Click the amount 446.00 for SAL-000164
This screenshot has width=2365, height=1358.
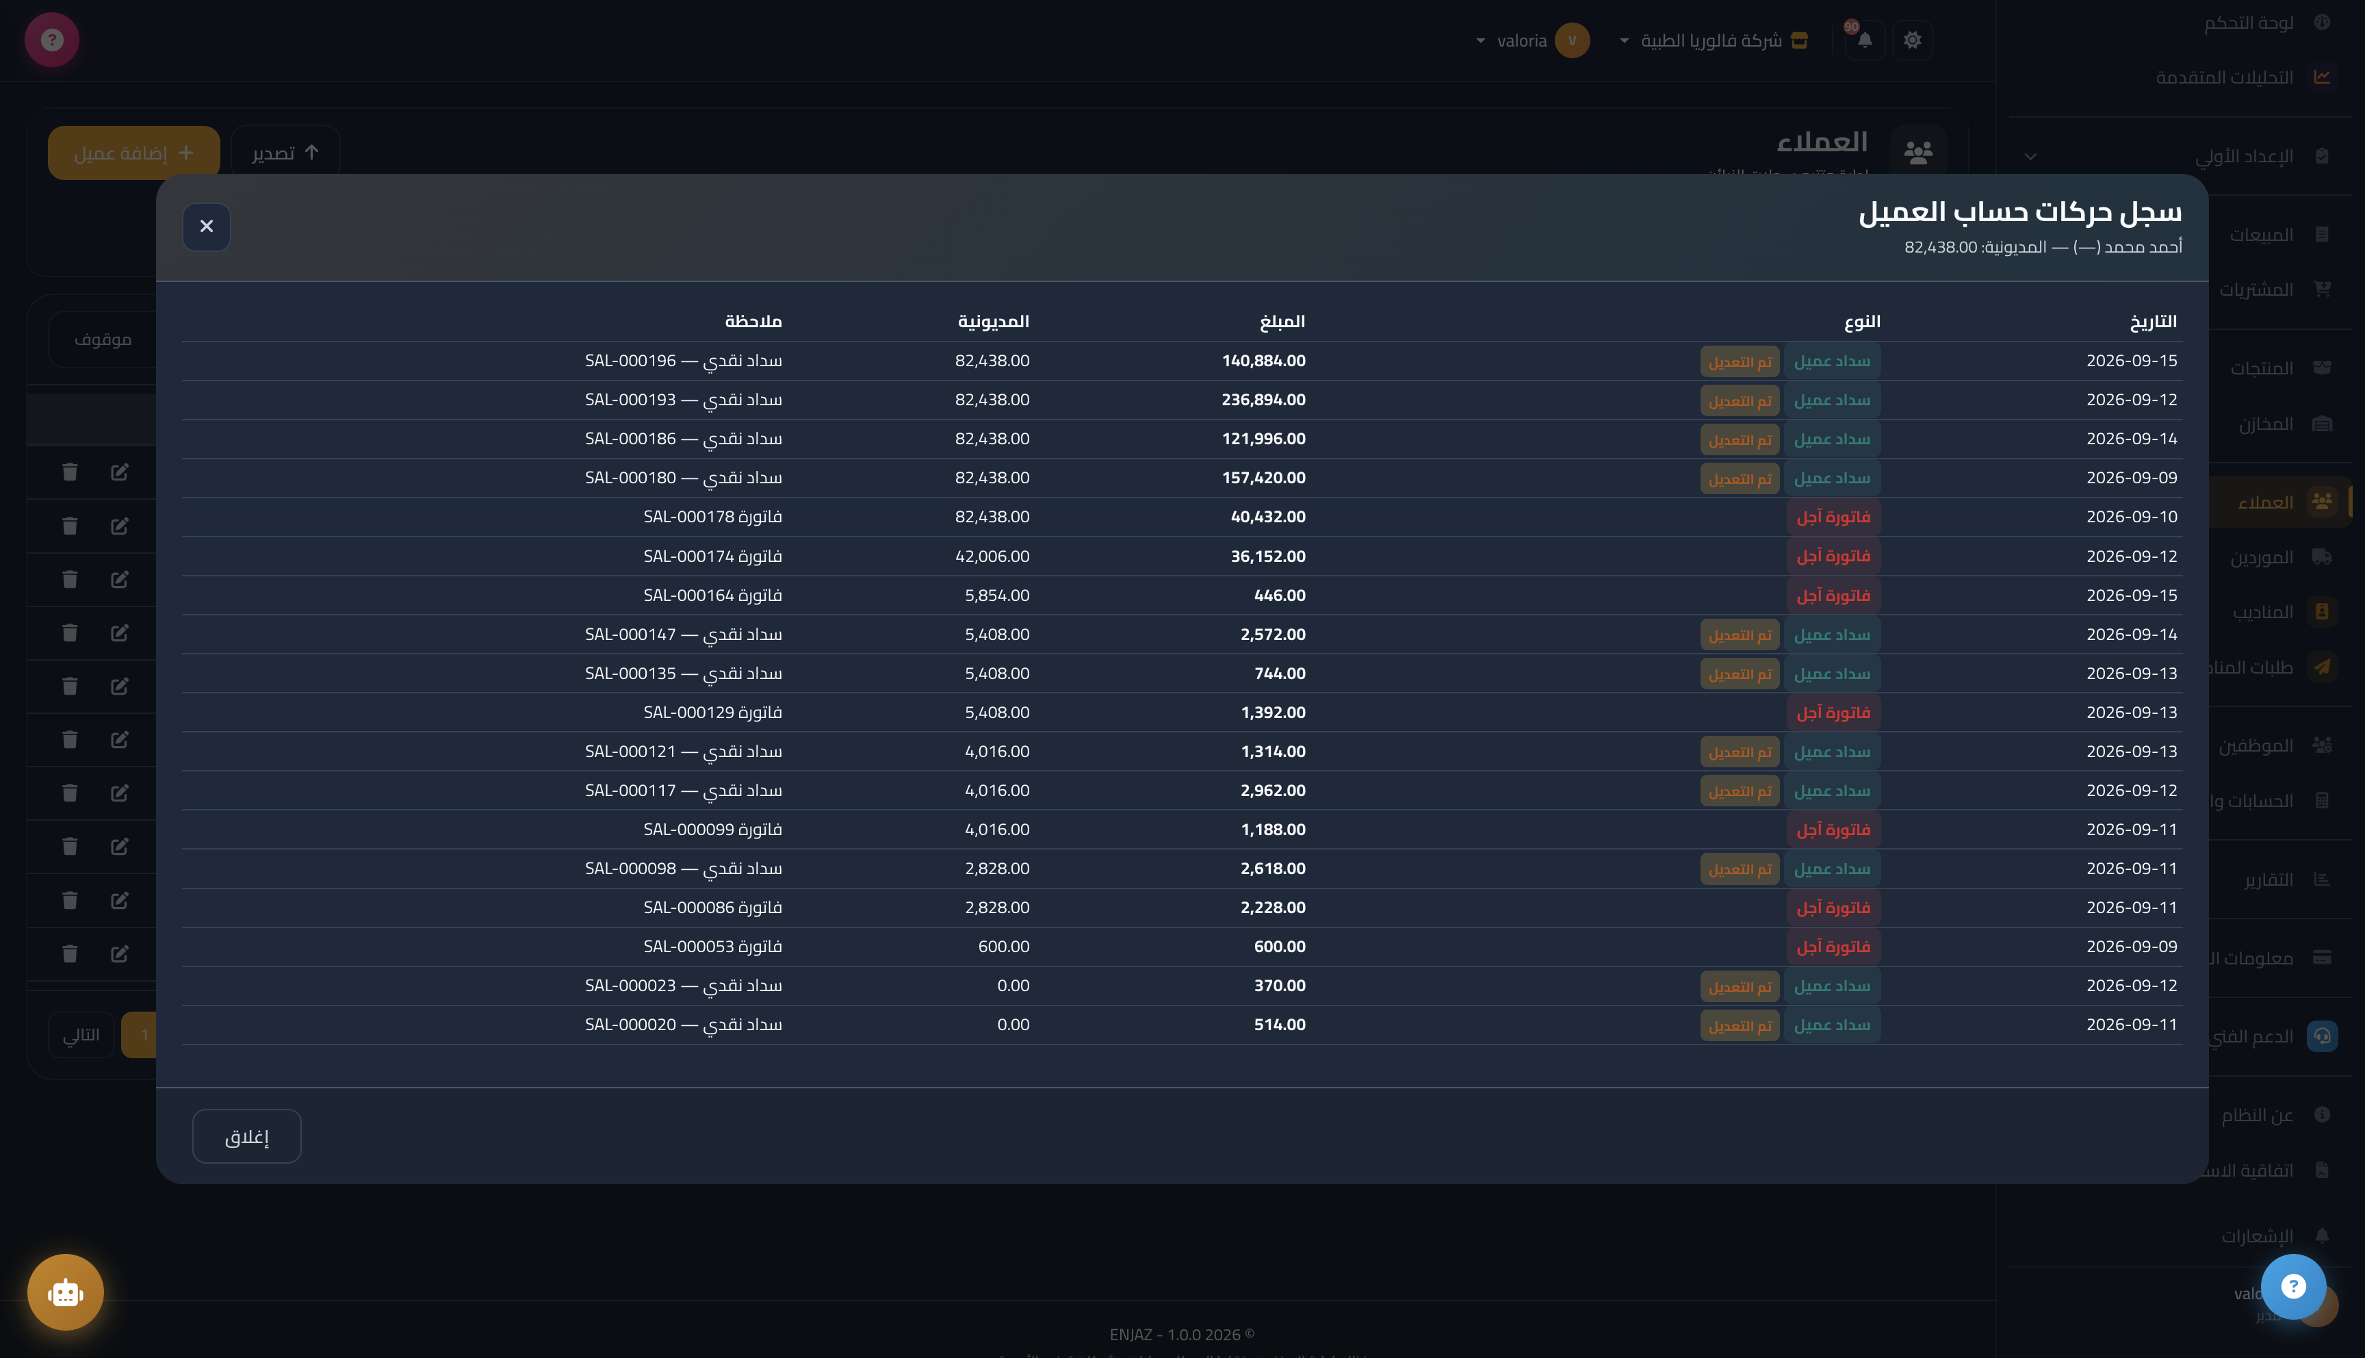(1279, 595)
